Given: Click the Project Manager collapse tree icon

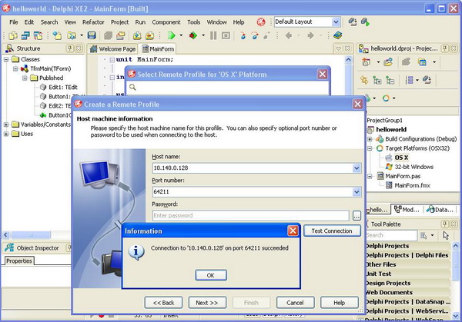Looking at the screenshot, I should point(390,80).
